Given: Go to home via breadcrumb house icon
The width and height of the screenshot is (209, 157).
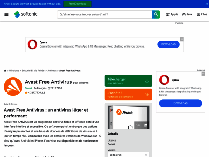Looking at the screenshot, I should click(5, 71).
